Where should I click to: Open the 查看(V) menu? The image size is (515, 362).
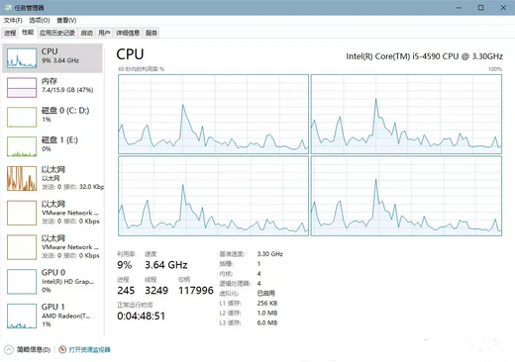[66, 21]
